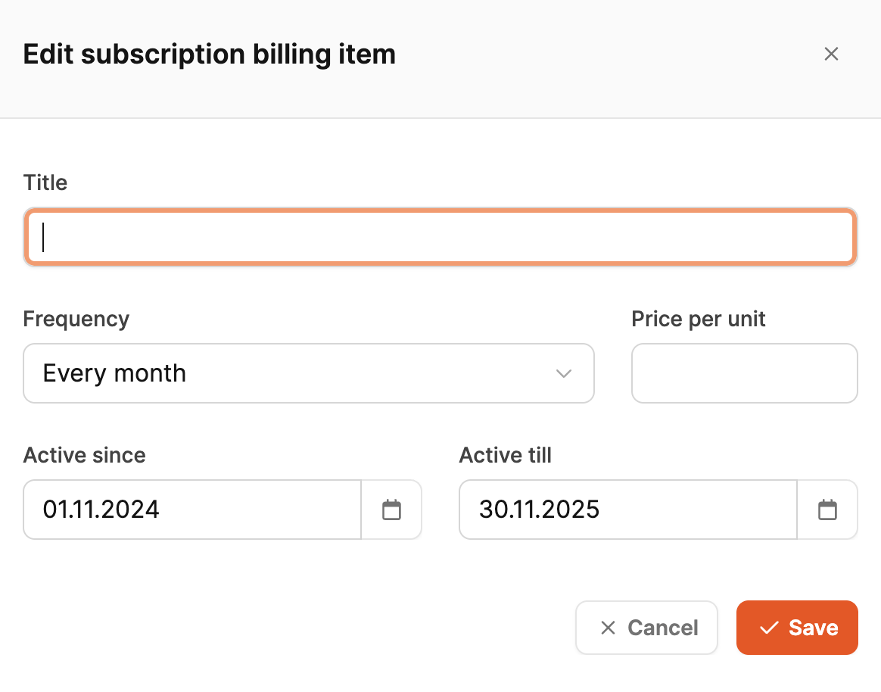The image size is (881, 692).
Task: Select the "Every month" frequency value
Action: (114, 373)
